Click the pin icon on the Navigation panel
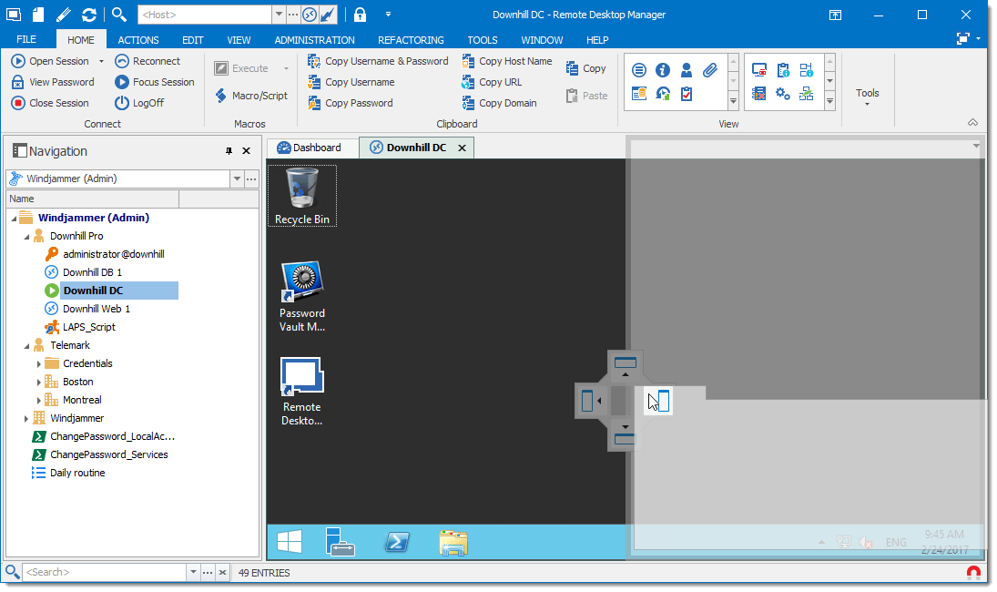Screen dimensions: 997x592 point(229,151)
